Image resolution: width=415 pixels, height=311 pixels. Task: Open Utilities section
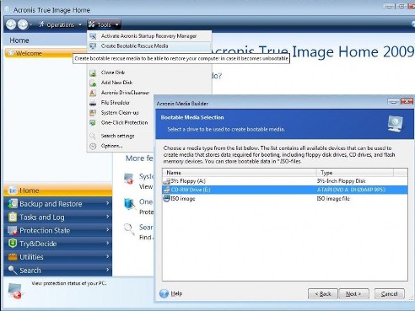pos(58,257)
